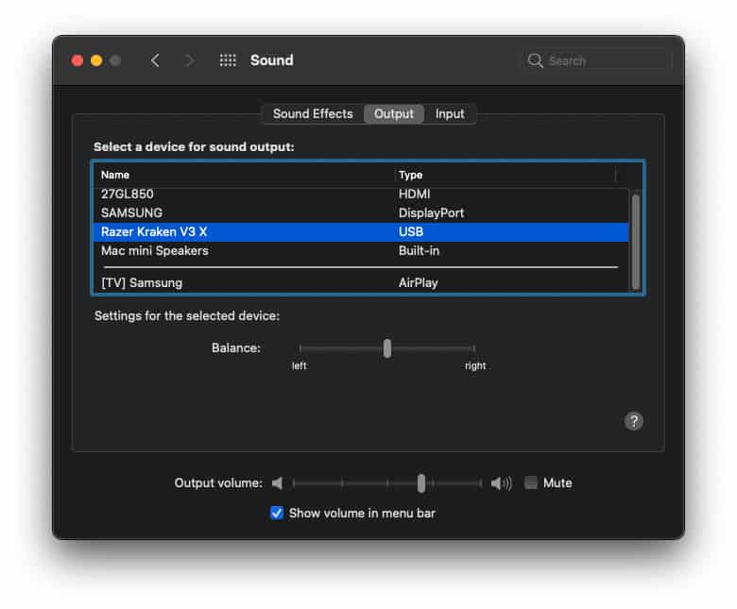Click the Output volume slider handle
The width and height of the screenshot is (737, 609).
(x=421, y=483)
